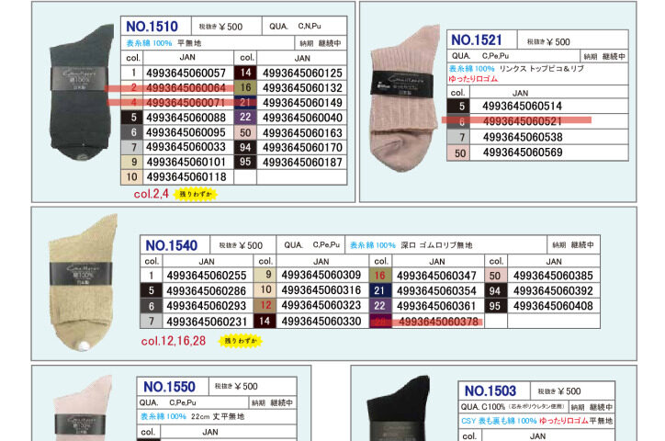
Task: Select purple swatch 22 in the NO.1510 table
Action: pyautogui.click(x=246, y=118)
